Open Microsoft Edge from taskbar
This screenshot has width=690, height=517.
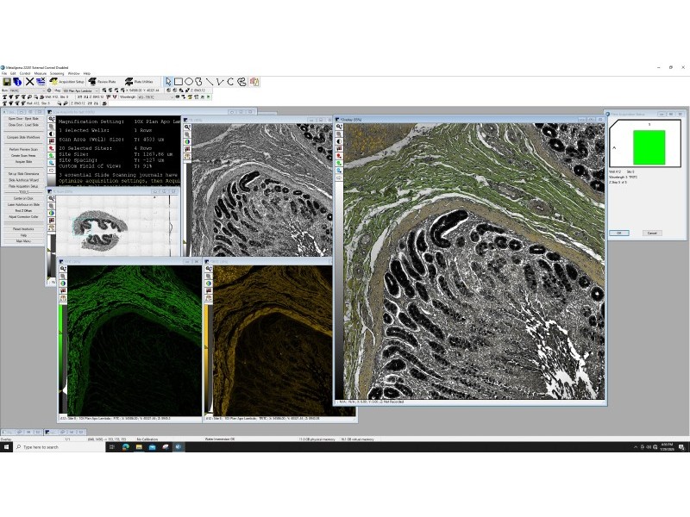click(x=125, y=447)
